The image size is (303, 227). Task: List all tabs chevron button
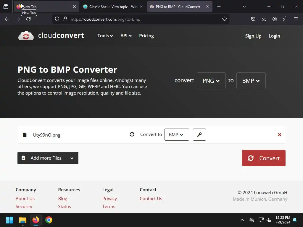coord(244,7)
